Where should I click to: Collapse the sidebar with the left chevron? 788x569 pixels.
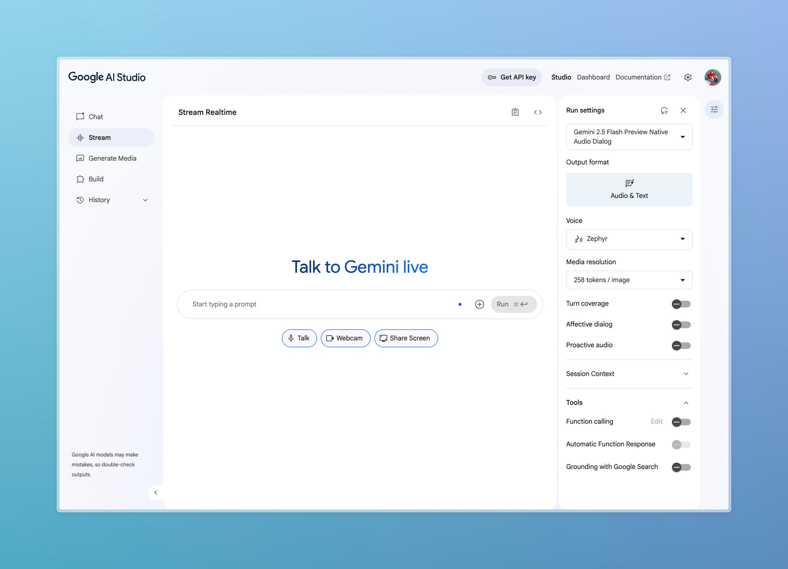point(156,492)
